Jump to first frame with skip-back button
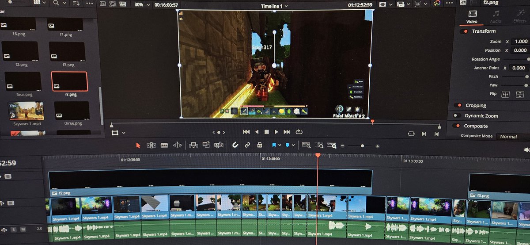Viewport: 530px width, 245px height. (x=246, y=132)
